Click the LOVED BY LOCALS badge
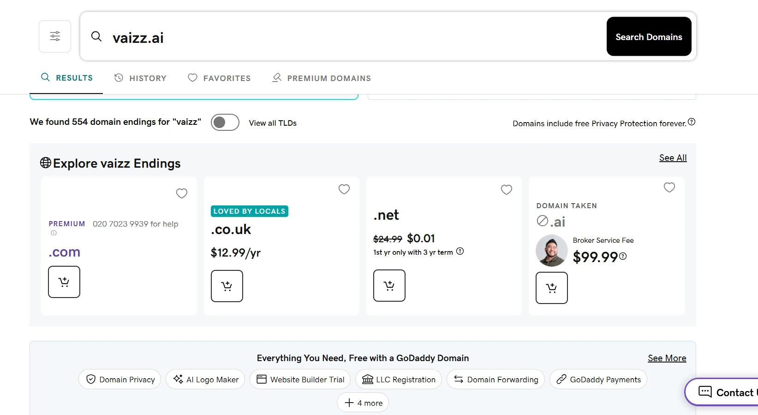Viewport: 758px width, 415px height. [250, 211]
